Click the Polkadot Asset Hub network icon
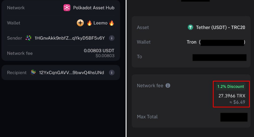 pyautogui.click(x=67, y=8)
